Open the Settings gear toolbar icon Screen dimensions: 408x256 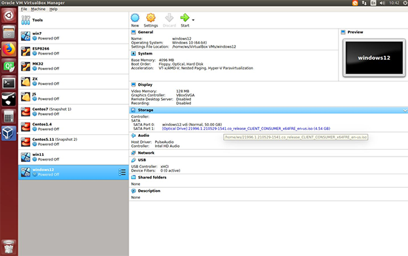point(151,18)
